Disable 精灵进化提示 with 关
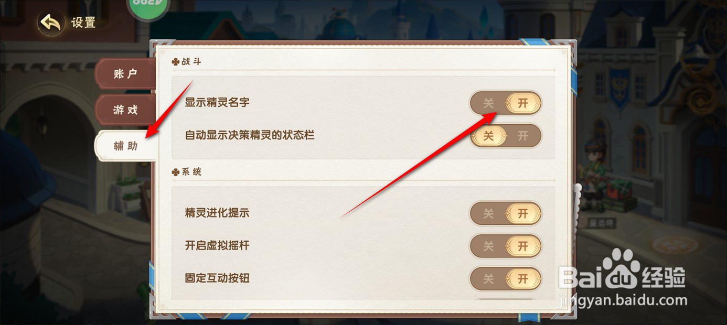The image size is (727, 325). tap(488, 213)
